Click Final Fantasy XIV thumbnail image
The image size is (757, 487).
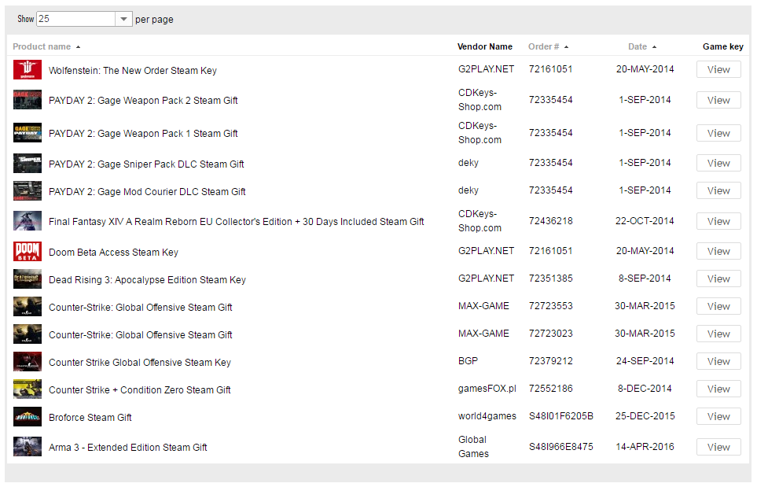pos(27,221)
